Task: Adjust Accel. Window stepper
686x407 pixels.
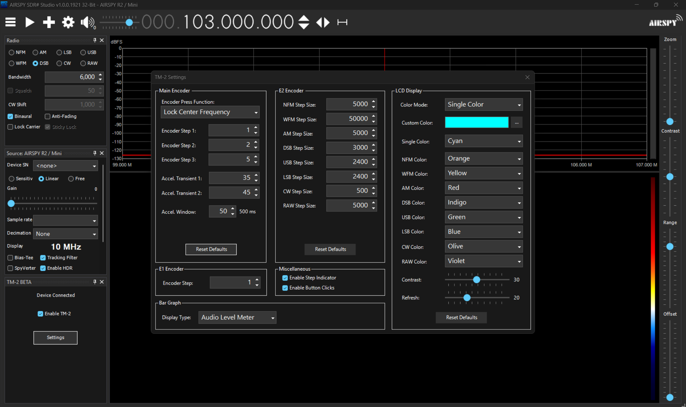Action: click(233, 211)
